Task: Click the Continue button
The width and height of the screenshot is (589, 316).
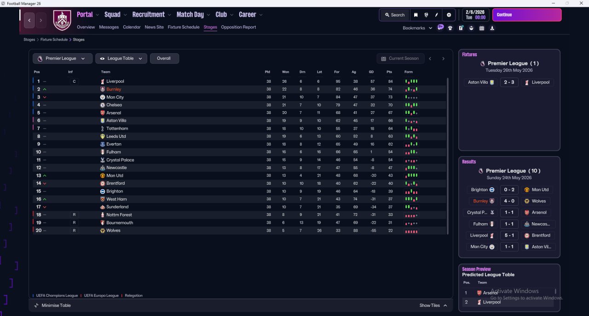Action: (x=527, y=15)
